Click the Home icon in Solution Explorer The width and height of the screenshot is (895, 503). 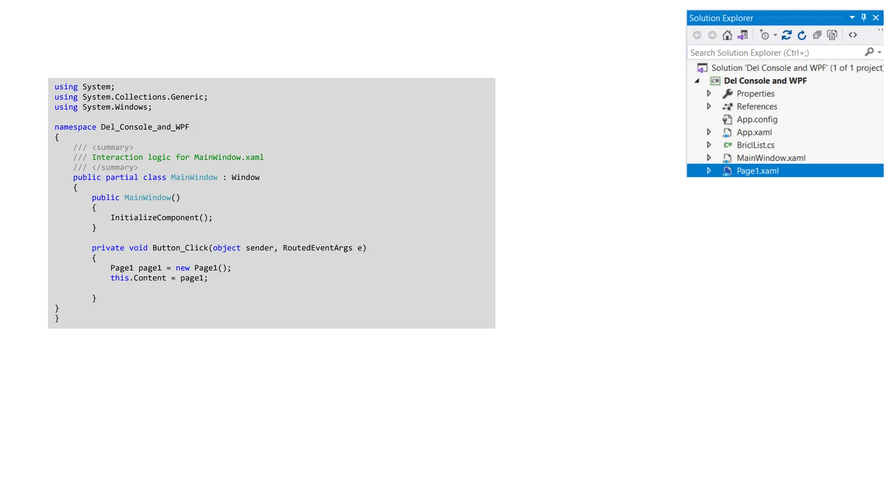pos(727,35)
